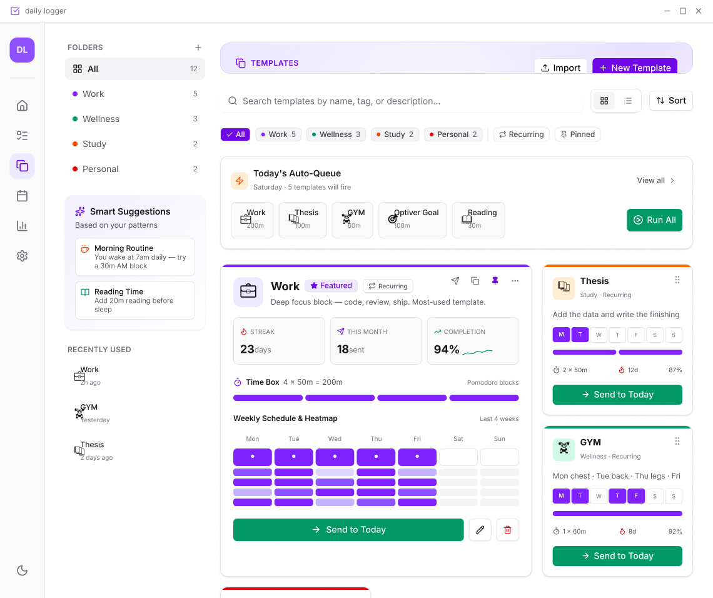Delete the Work template with trash icon
The height and width of the screenshot is (598, 713).
(x=507, y=530)
